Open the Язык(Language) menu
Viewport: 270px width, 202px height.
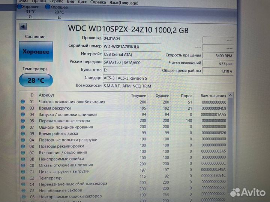coord(124,3)
